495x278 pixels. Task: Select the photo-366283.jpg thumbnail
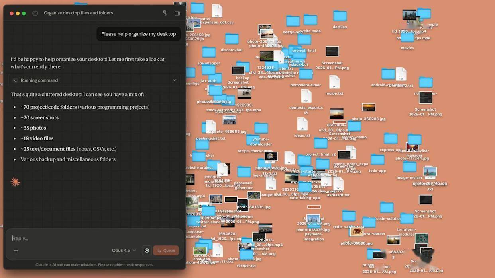368,107
